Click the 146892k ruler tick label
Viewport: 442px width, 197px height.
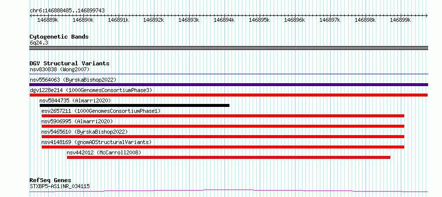153,20
